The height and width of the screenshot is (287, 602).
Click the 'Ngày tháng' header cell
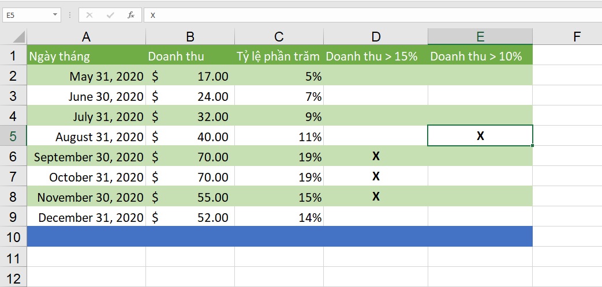coord(86,56)
